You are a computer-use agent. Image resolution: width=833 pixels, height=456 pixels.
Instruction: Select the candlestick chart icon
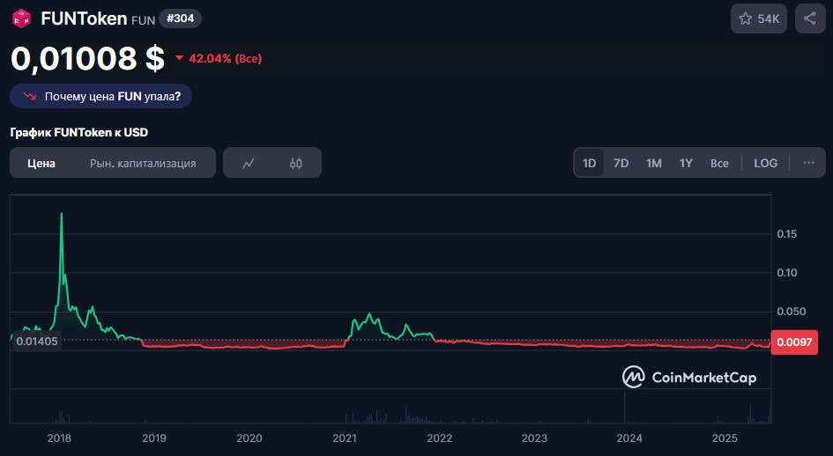click(x=296, y=163)
